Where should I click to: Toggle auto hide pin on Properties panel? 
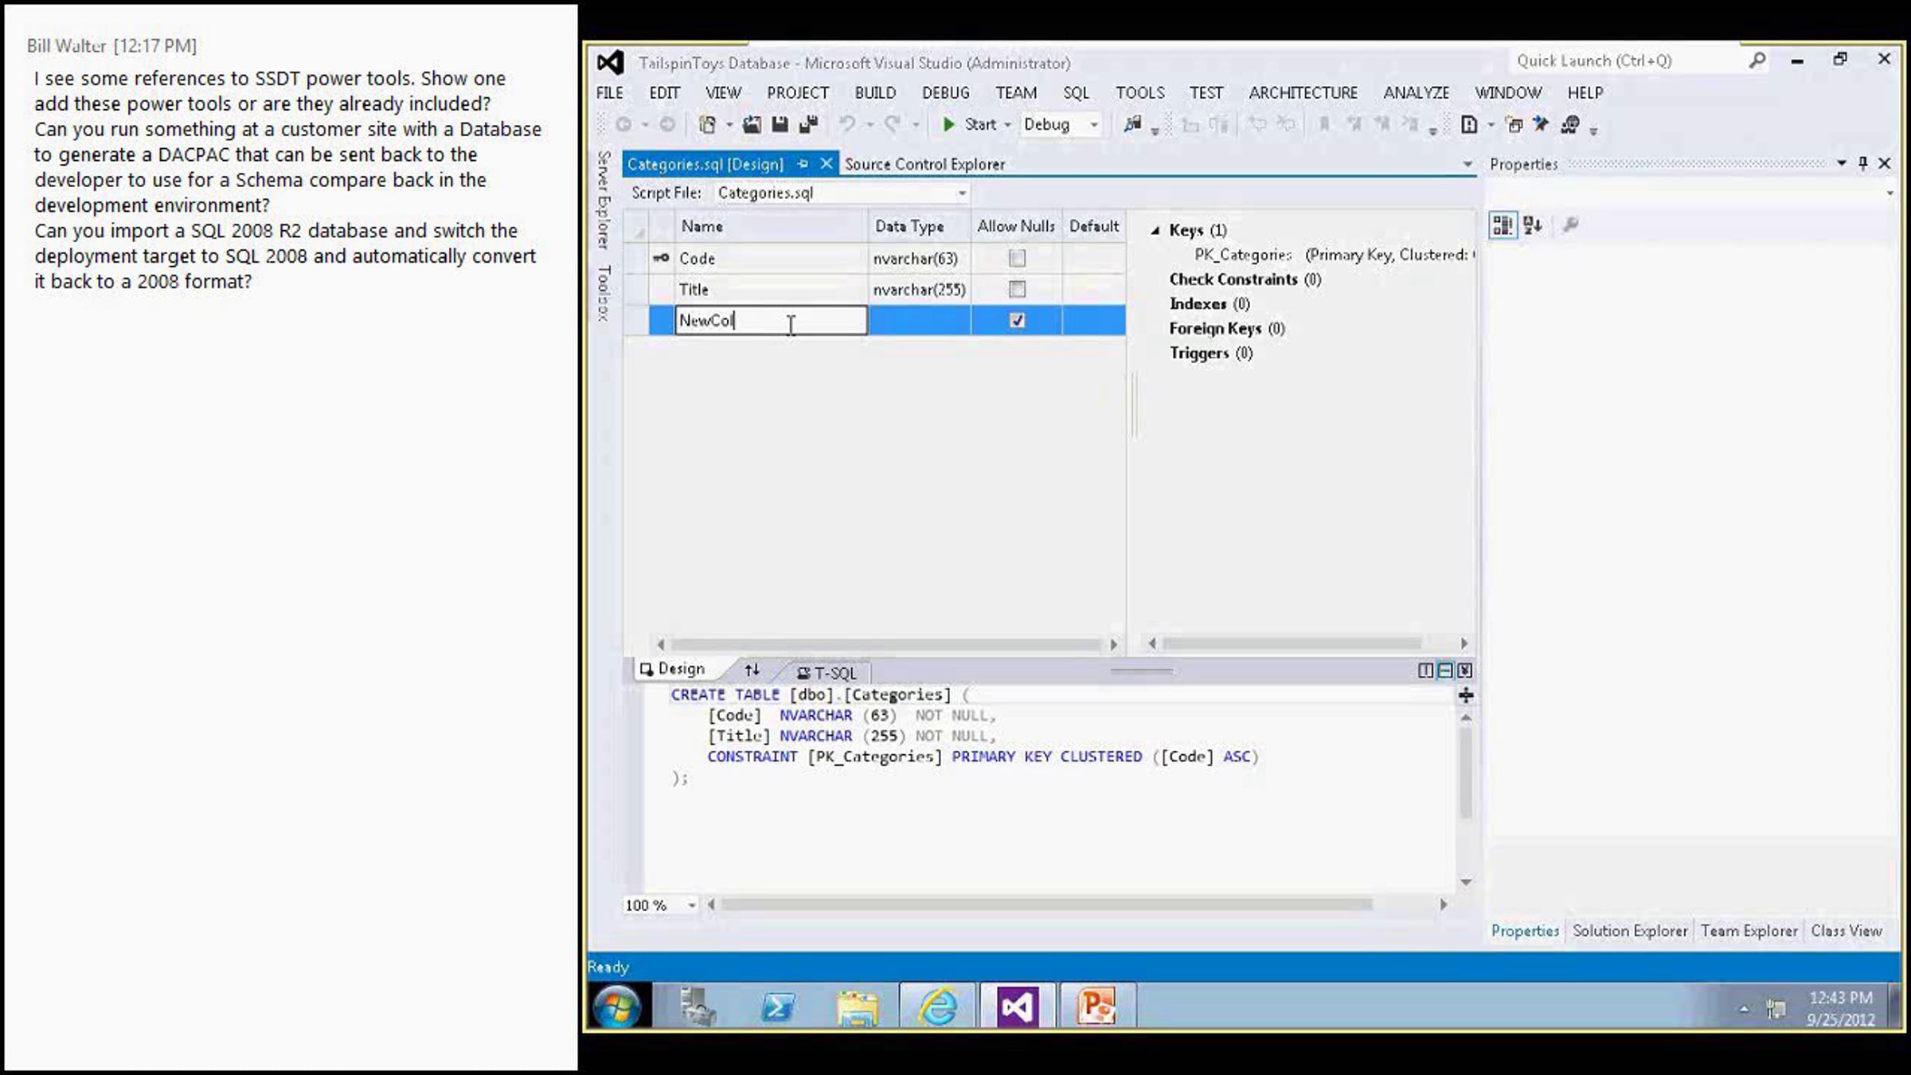pos(1862,163)
